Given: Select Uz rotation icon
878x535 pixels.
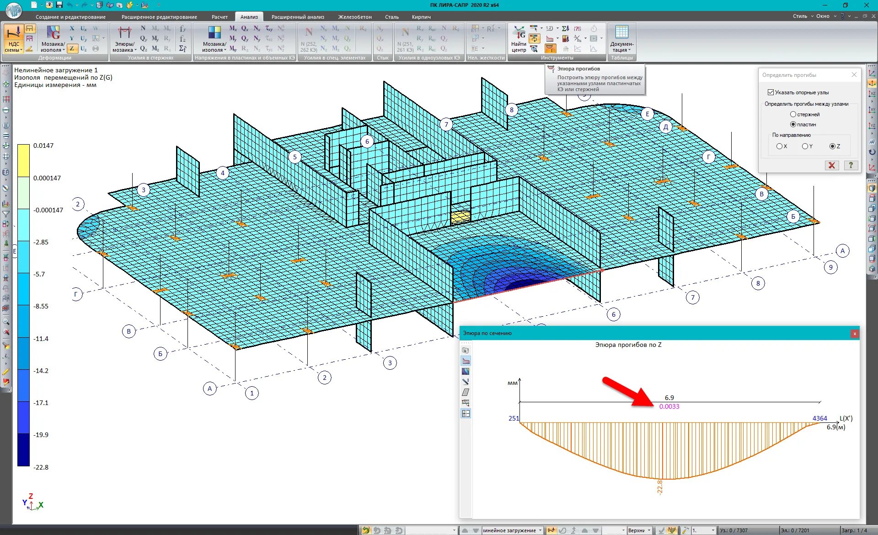Looking at the screenshot, I should [84, 49].
